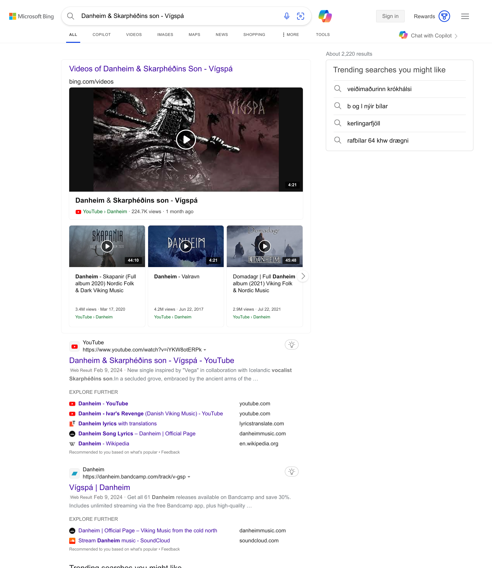The height and width of the screenshot is (568, 492).
Task: Click the Copilot logo beside search box
Action: click(x=325, y=16)
